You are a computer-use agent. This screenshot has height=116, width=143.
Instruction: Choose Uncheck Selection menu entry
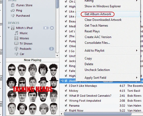[108, 70]
